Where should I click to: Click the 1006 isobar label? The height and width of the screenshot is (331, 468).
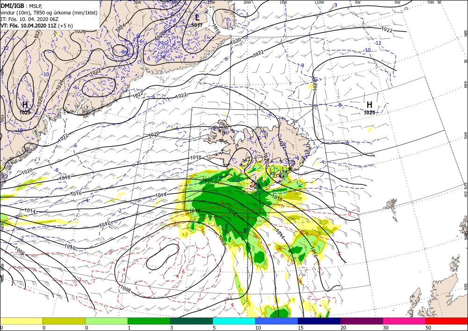point(20,252)
